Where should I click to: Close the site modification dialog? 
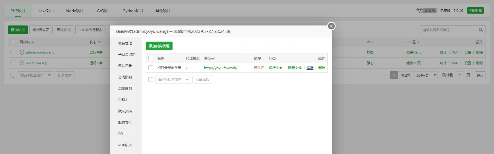(x=331, y=26)
